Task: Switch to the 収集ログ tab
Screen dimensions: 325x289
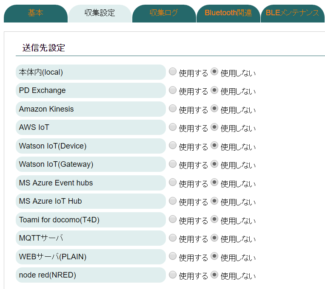Action: click(164, 13)
